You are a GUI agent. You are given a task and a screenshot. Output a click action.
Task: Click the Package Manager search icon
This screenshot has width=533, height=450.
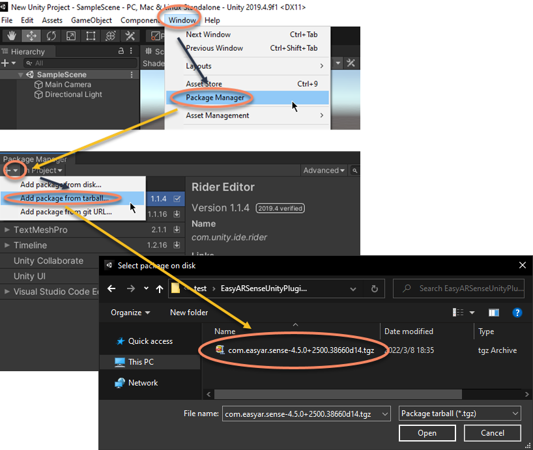[354, 171]
